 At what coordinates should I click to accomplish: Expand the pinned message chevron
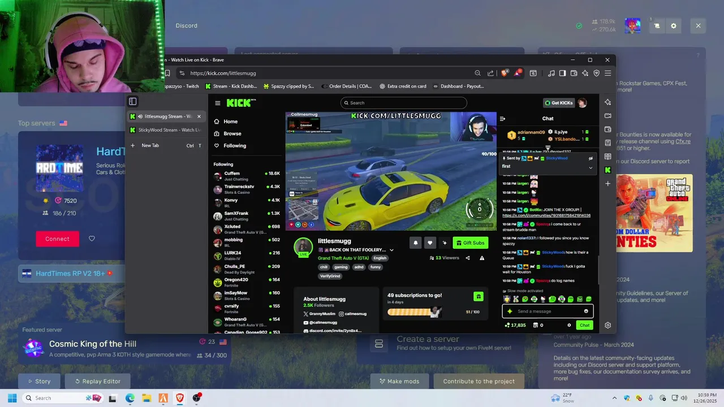591,167
